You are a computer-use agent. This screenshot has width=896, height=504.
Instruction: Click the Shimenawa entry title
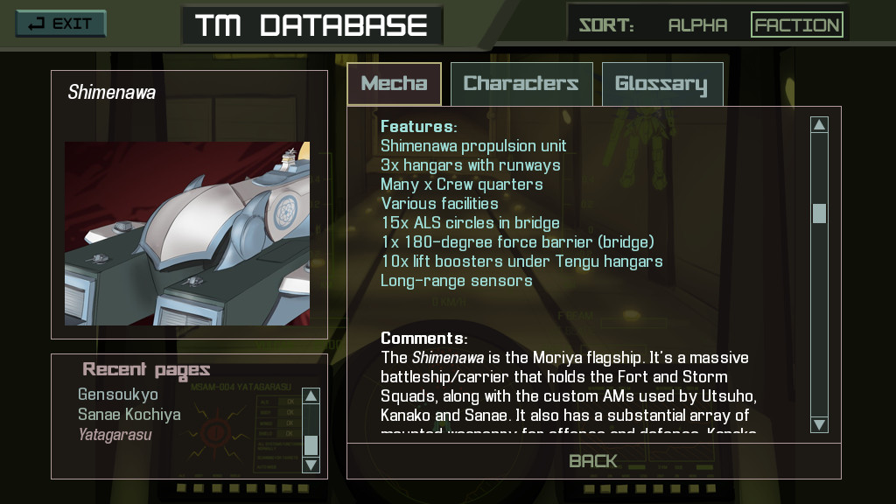click(x=111, y=92)
